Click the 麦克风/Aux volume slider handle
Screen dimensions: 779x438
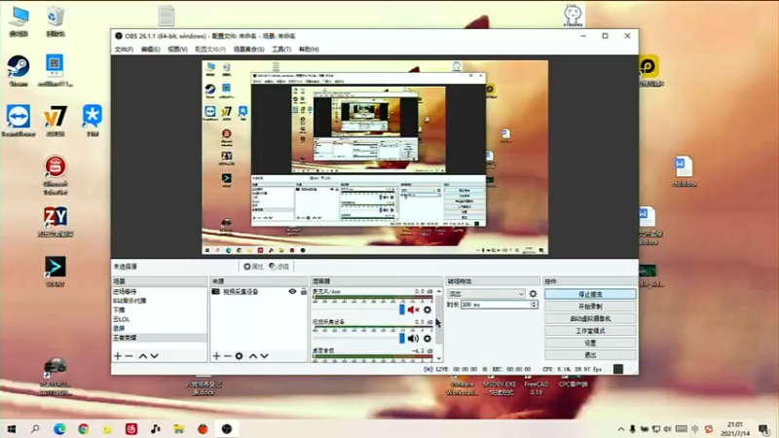[x=402, y=310]
